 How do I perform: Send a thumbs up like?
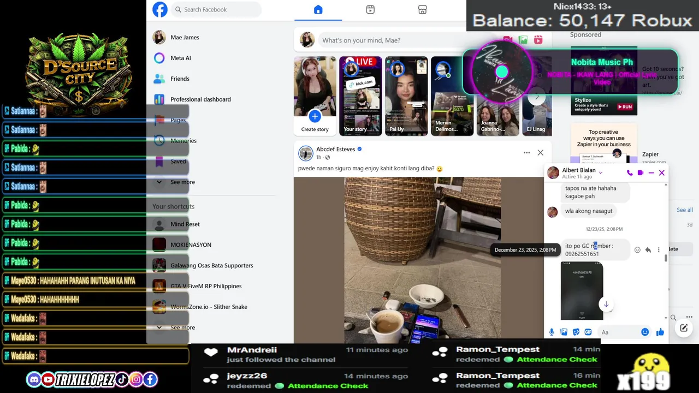pos(660,332)
